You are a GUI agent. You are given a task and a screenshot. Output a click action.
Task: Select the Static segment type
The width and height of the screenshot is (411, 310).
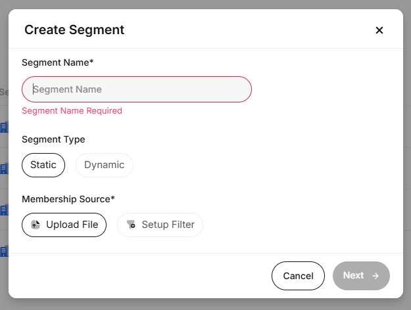coord(43,165)
